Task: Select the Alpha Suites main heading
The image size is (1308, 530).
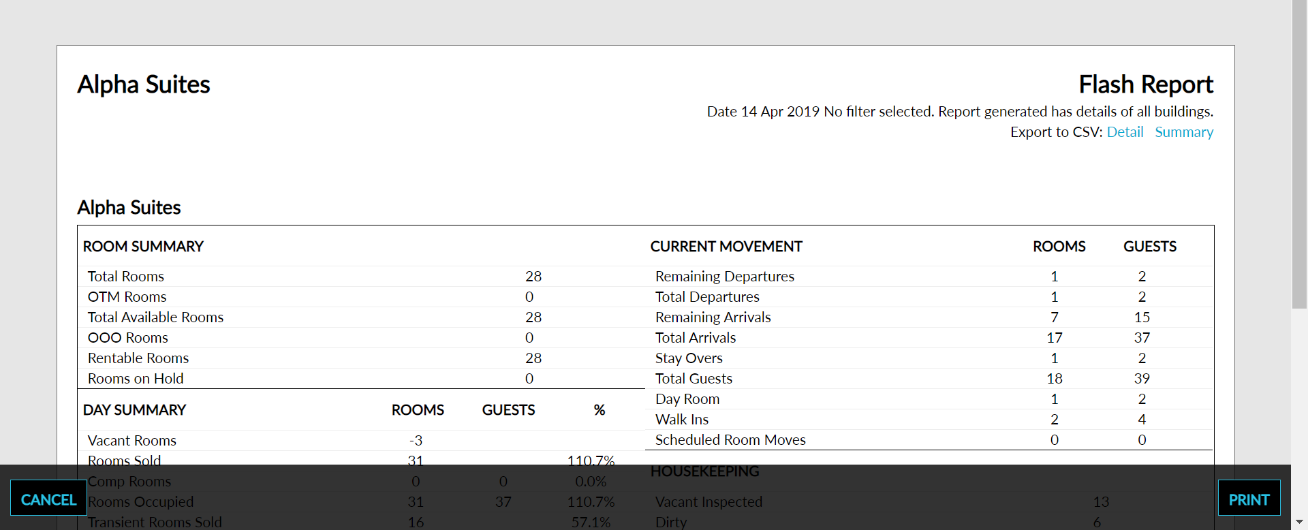Action: (x=144, y=84)
